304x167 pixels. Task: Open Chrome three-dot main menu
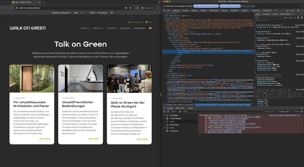pyautogui.click(x=159, y=8)
